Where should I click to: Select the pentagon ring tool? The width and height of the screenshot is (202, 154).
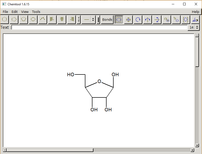pos(23,19)
